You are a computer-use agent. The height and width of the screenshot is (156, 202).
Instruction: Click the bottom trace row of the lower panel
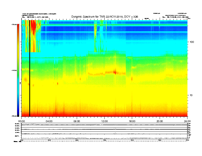(104, 136)
